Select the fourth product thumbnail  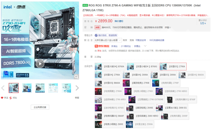[53, 88]
